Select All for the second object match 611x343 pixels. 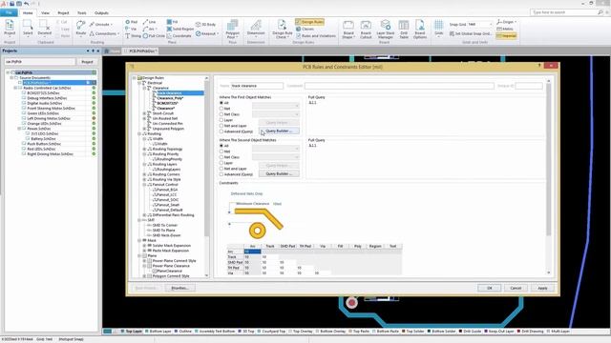point(221,146)
